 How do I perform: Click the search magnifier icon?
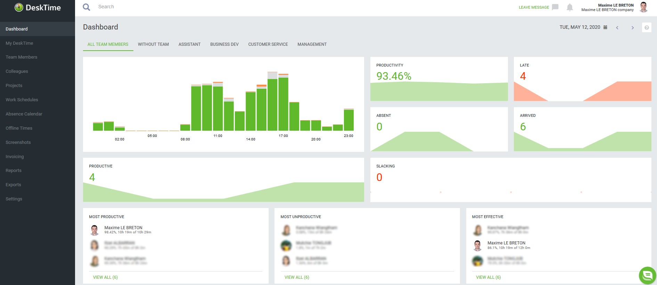pos(87,7)
